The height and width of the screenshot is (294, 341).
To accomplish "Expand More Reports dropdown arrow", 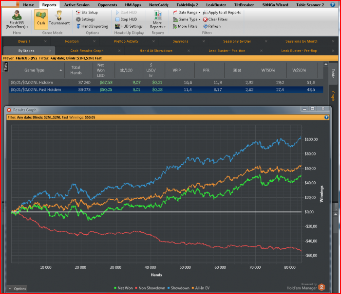I will (165, 27).
